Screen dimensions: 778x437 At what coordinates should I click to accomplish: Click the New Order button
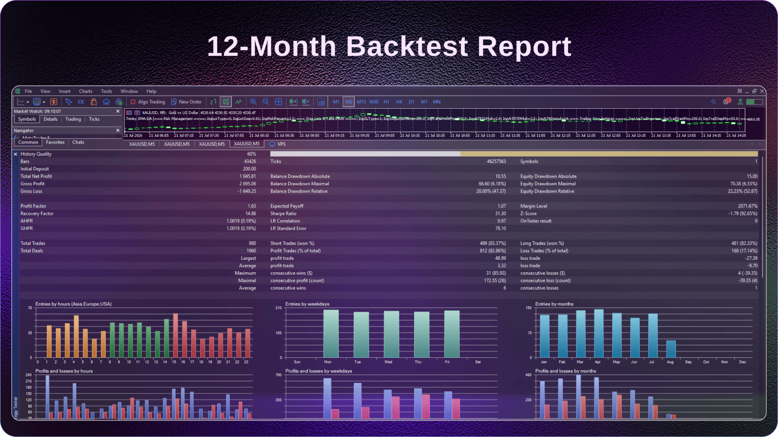point(186,102)
